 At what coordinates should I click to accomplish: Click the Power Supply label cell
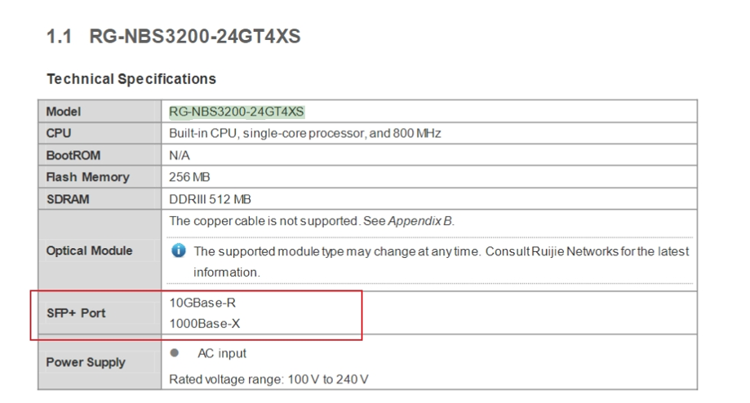click(x=100, y=362)
